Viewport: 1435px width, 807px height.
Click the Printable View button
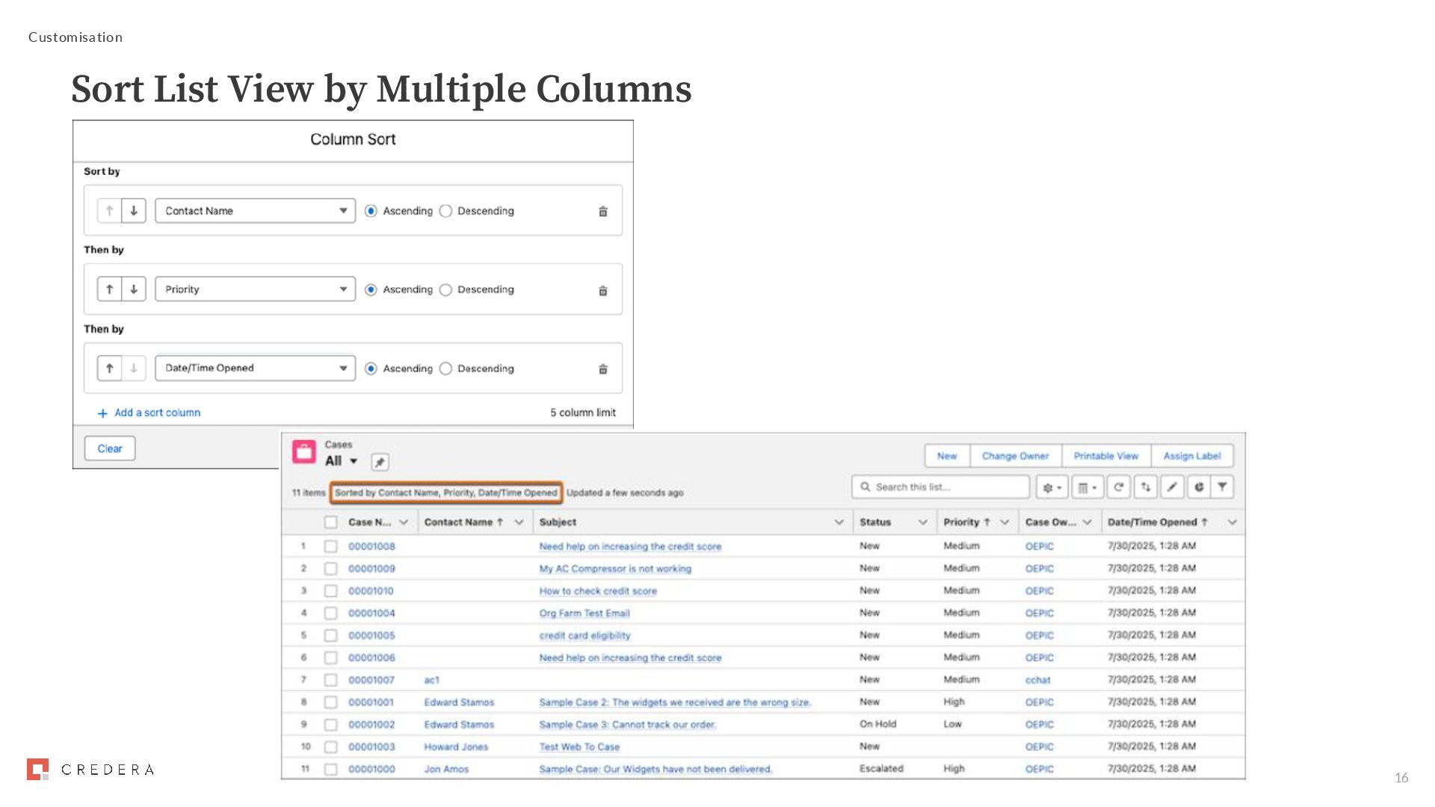[1105, 456]
